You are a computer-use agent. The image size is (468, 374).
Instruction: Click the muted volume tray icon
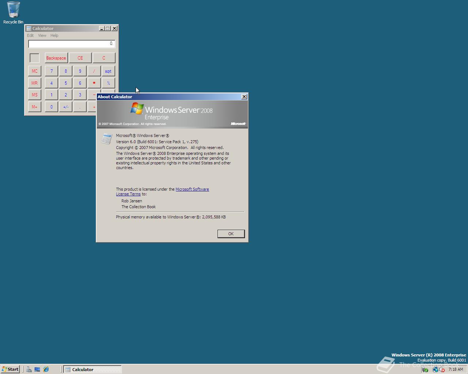pyautogui.click(x=442, y=369)
